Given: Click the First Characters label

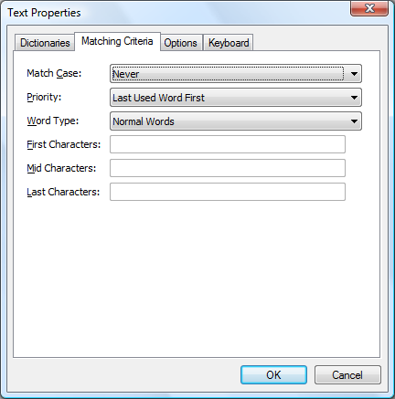Looking at the screenshot, I should pyautogui.click(x=64, y=144).
